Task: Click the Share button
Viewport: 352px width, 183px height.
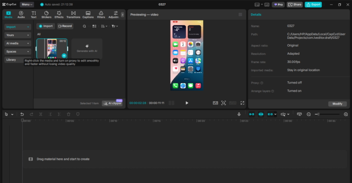Action: [295, 5]
